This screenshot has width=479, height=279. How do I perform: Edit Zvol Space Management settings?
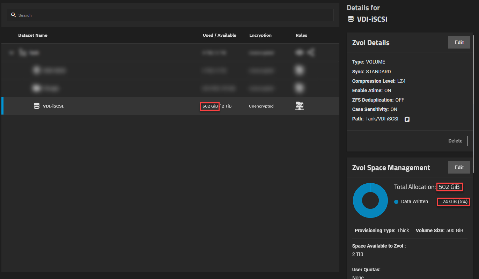point(459,167)
